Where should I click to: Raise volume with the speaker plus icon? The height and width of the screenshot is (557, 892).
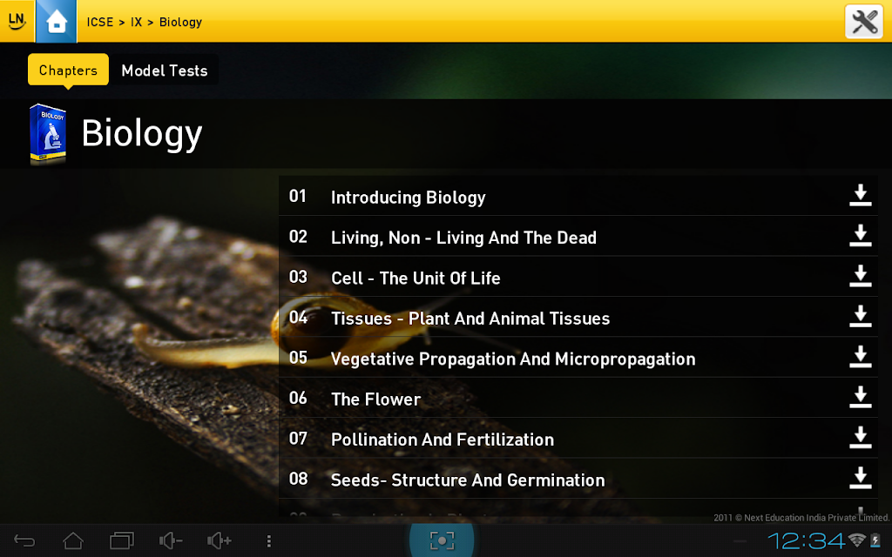220,540
